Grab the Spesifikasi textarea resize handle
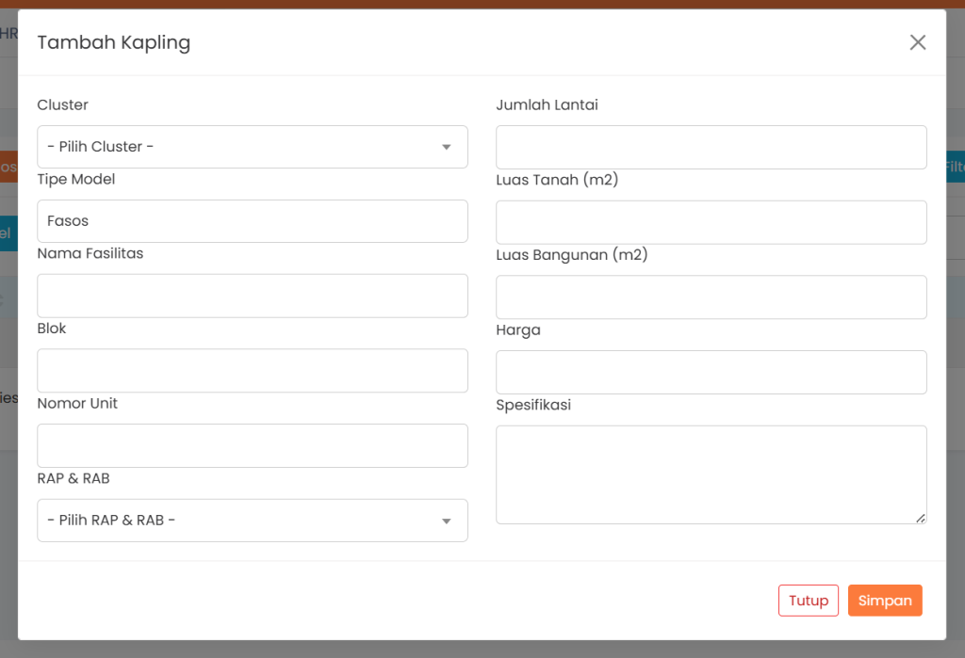This screenshot has width=965, height=658. tap(921, 518)
